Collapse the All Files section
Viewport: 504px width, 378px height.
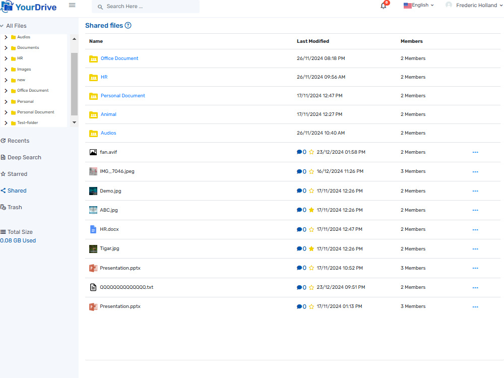click(2, 26)
